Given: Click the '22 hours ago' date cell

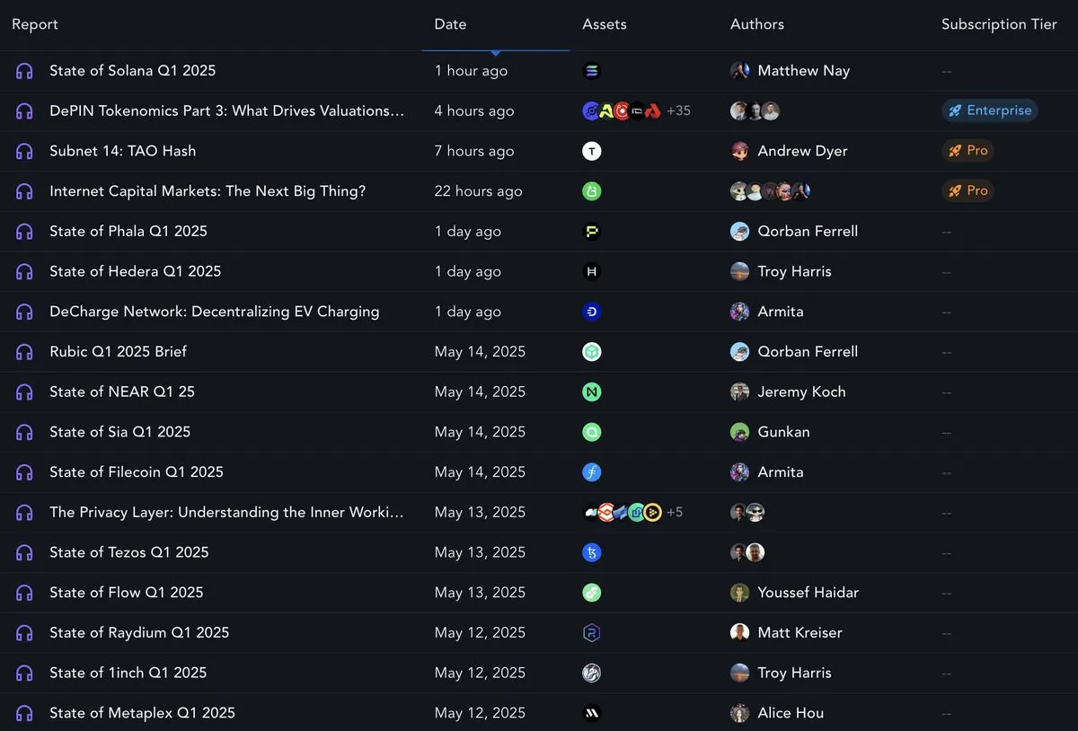Looking at the screenshot, I should tap(478, 191).
